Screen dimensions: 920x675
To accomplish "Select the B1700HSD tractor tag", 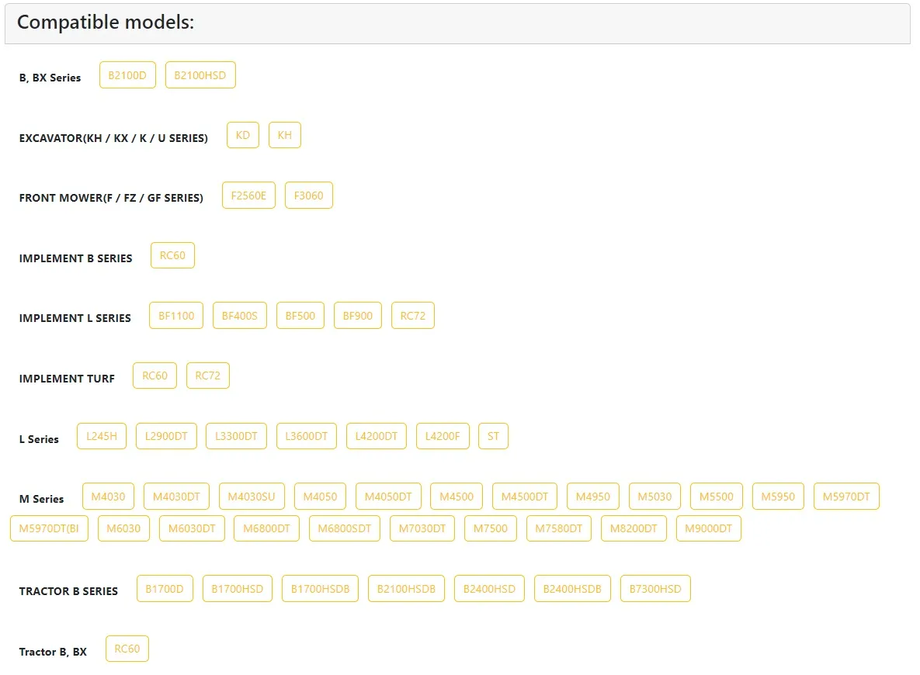I will (x=238, y=588).
